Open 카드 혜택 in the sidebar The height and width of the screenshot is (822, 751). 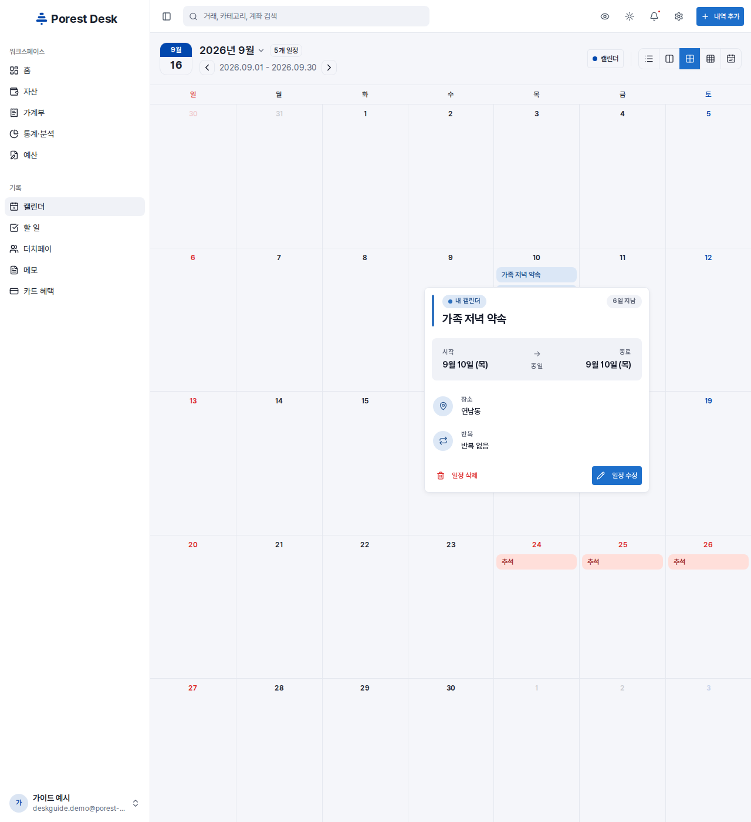75,291
